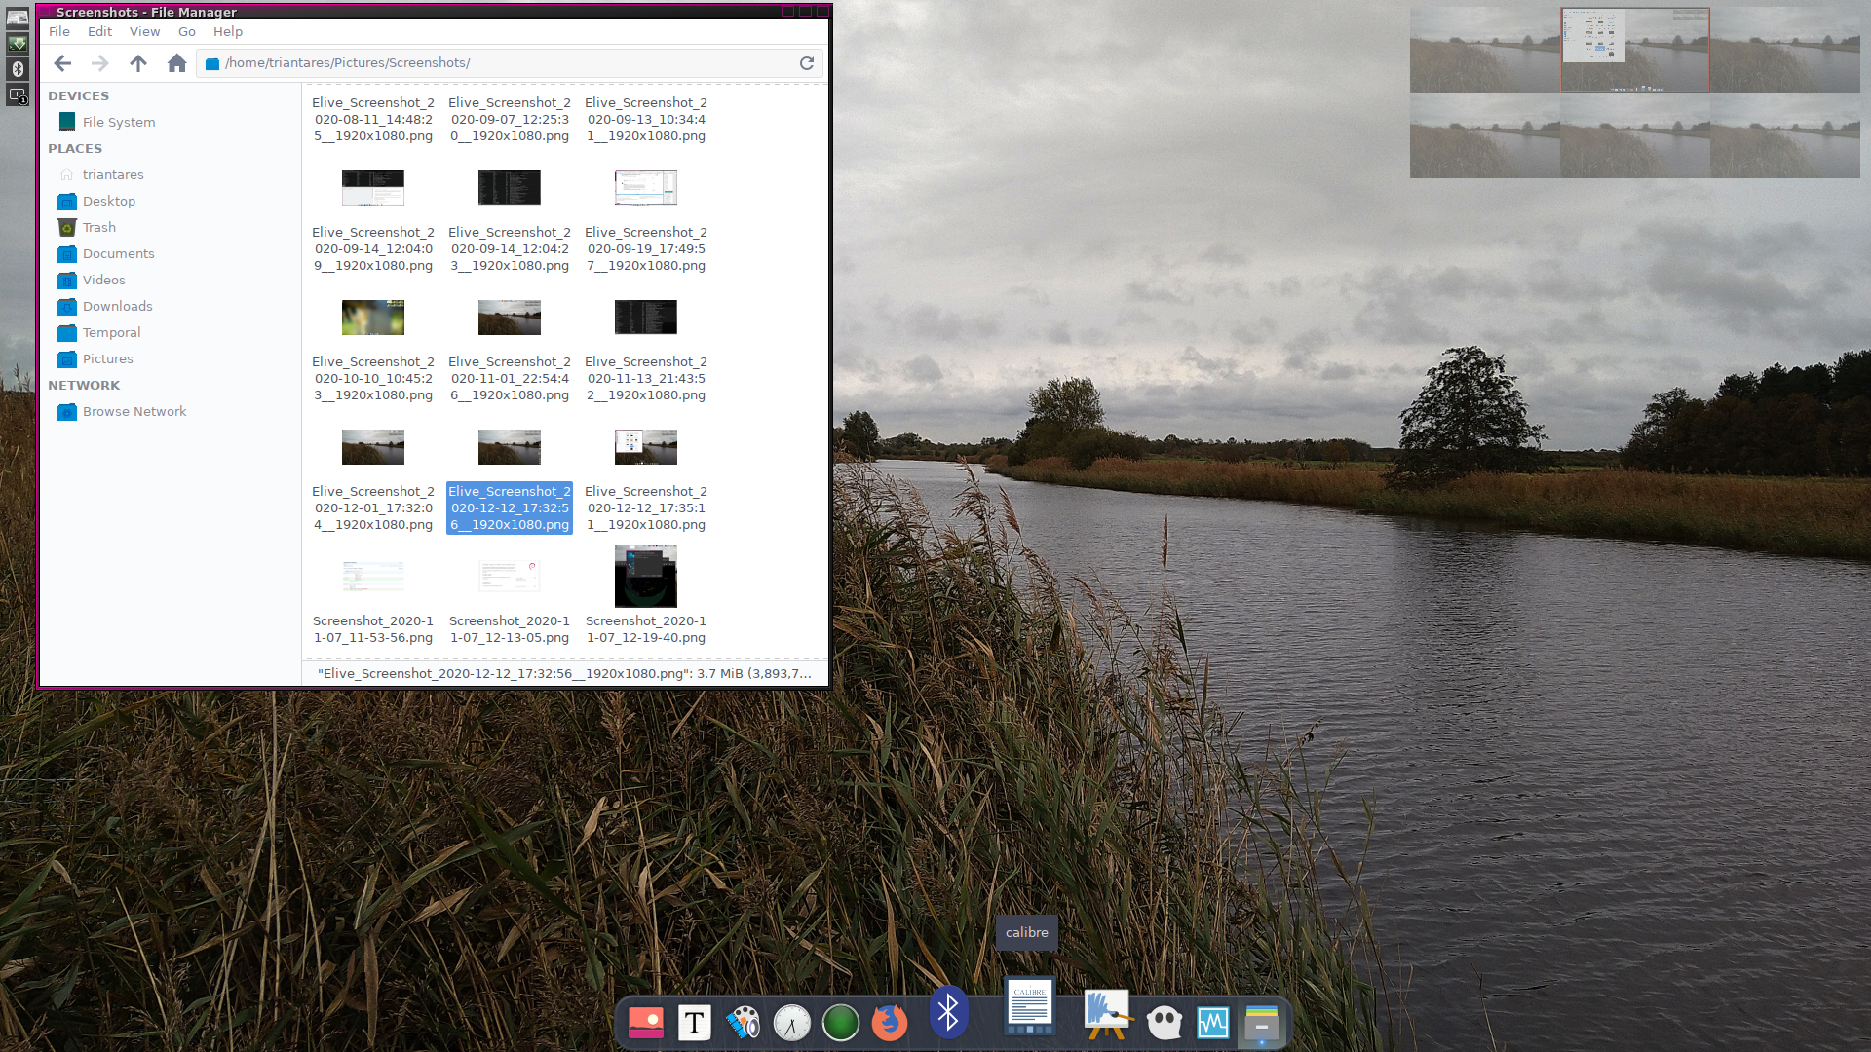1871x1052 pixels.
Task: Collapse the DEVICES section
Action: click(x=79, y=95)
